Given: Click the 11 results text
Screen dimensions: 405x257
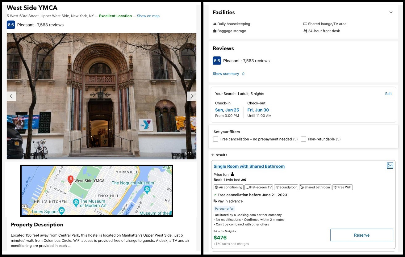Looking at the screenshot, I should (219, 155).
